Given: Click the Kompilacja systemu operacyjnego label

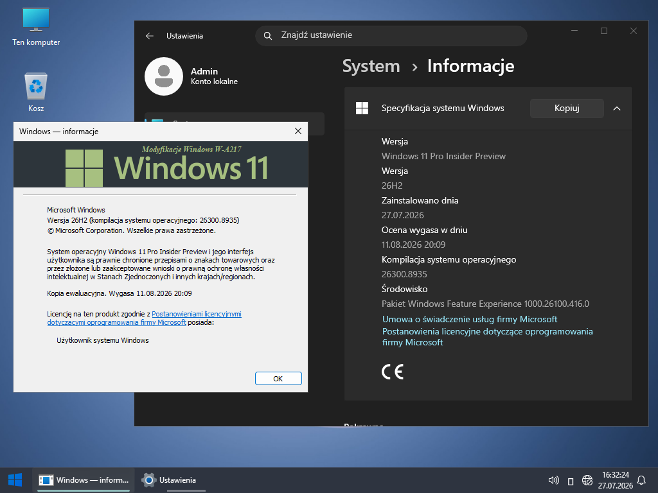Looking at the screenshot, I should click(449, 260).
